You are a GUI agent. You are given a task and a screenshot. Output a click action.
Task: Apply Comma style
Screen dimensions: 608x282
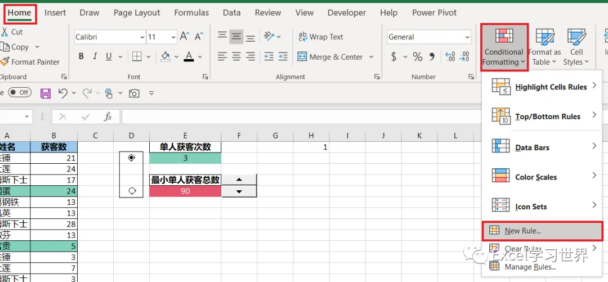432,57
